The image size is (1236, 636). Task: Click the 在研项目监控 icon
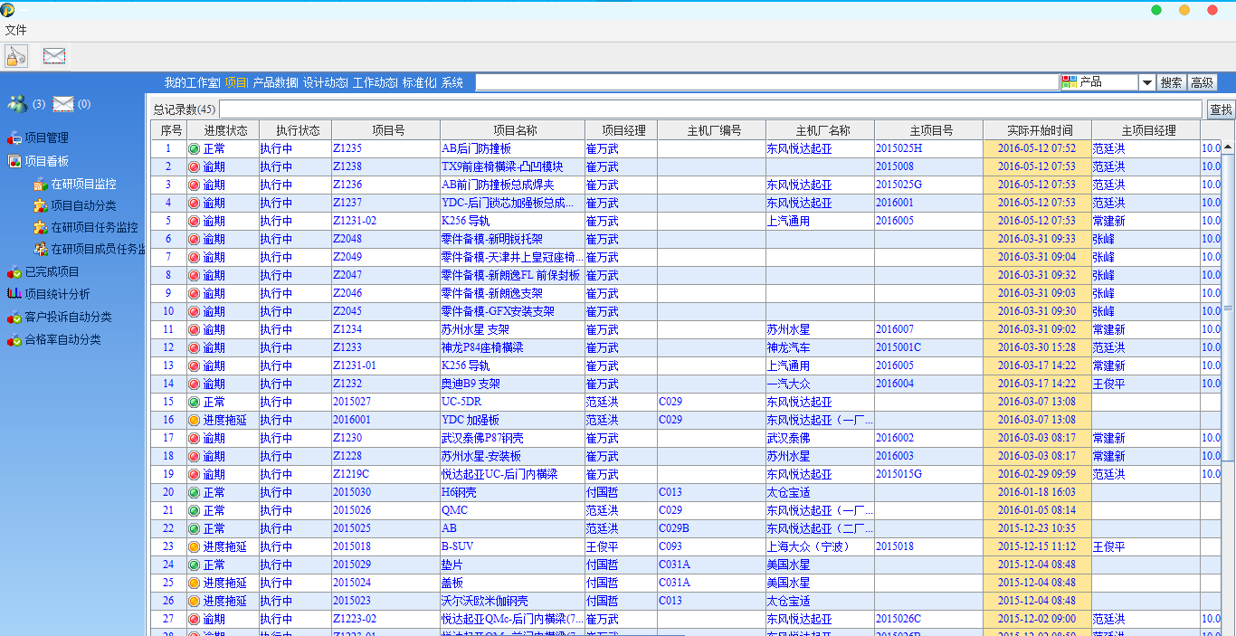point(41,185)
